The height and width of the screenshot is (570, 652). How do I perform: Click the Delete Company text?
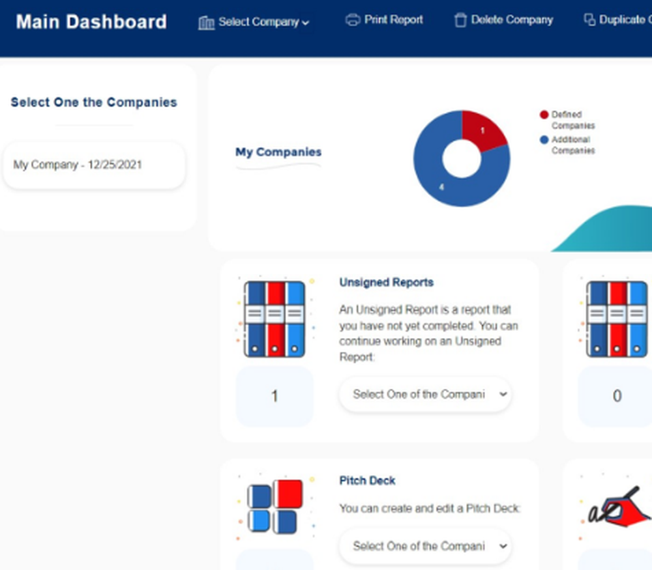coord(512,20)
